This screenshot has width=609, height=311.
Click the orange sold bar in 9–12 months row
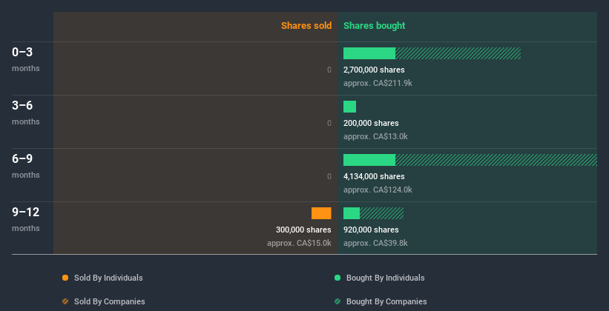[321, 213]
